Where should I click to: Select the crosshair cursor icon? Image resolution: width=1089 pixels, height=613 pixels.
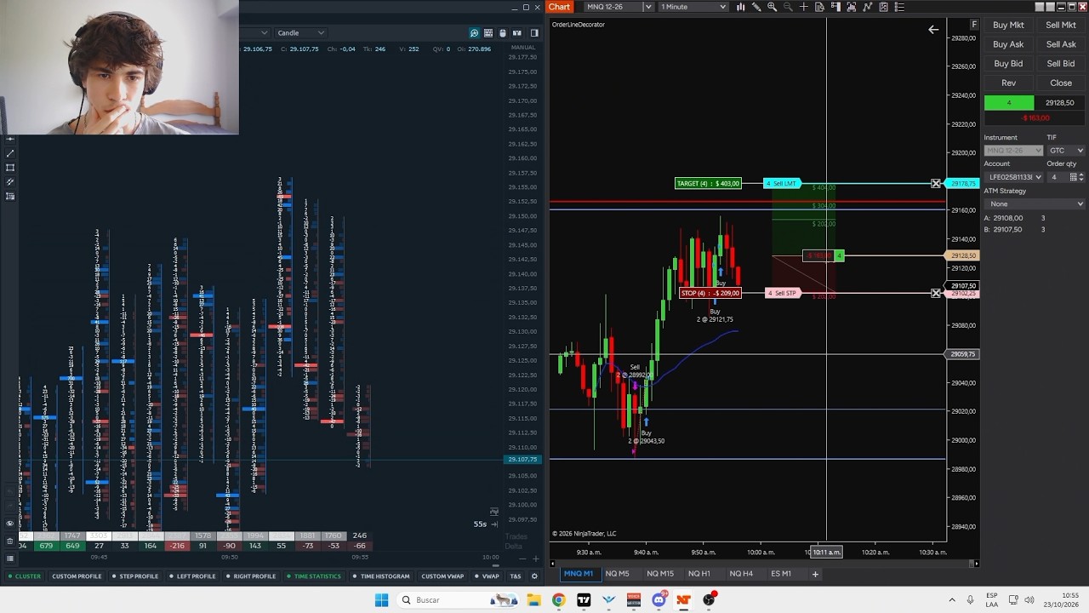pos(804,7)
